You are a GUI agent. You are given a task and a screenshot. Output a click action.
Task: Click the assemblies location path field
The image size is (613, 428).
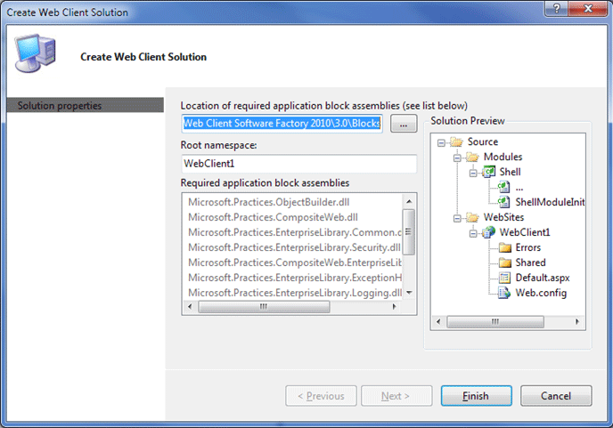click(282, 124)
